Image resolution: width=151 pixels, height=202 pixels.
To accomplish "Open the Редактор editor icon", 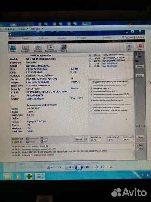I will [x=63, y=48].
